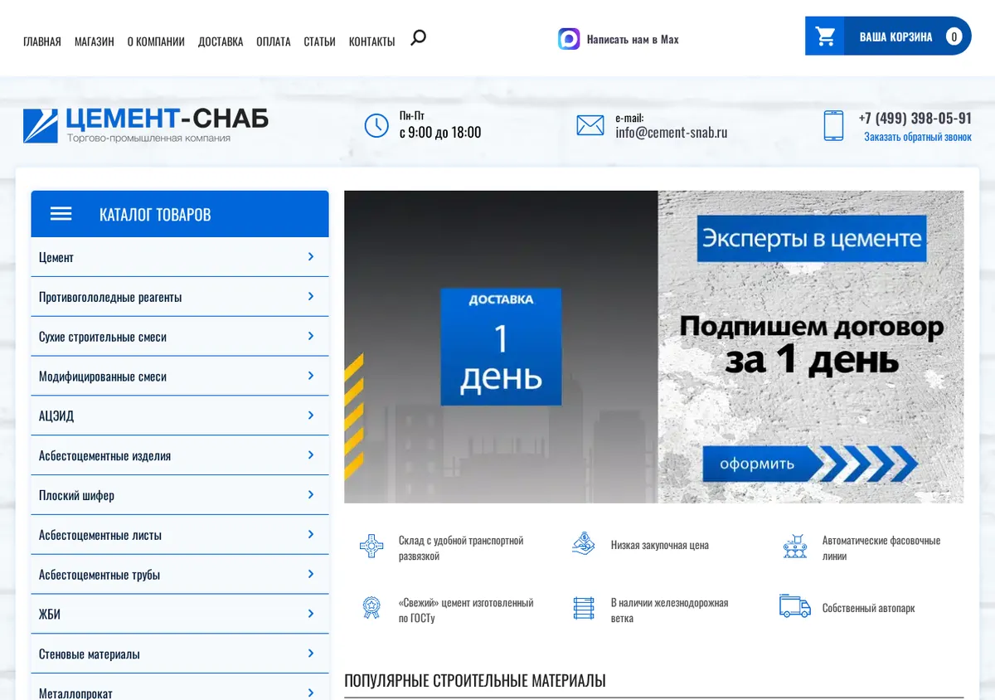Click the clock working-hours icon
The width and height of the screenshot is (995, 700).
pos(376,125)
